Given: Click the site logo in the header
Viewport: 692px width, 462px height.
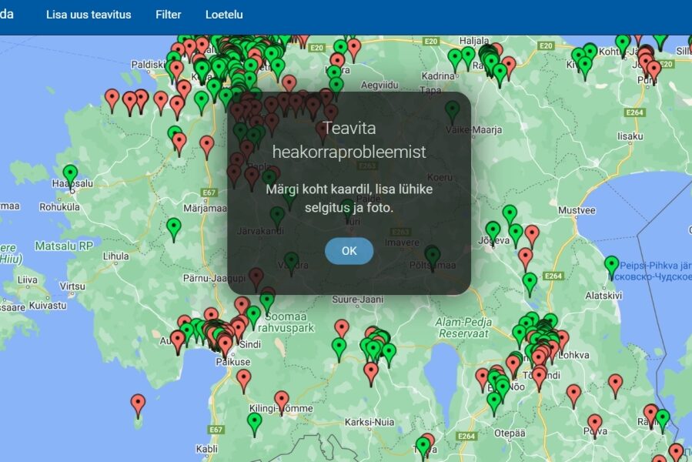Looking at the screenshot, I should [x=8, y=15].
